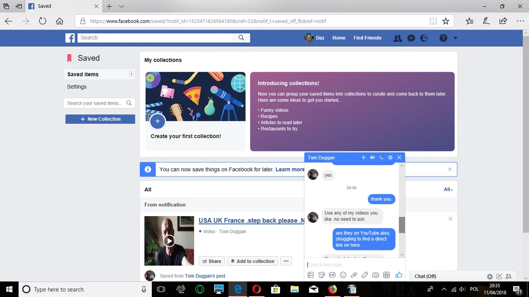The width and height of the screenshot is (529, 297).
Task: Attach a file with the paperclip icon
Action: (354, 275)
